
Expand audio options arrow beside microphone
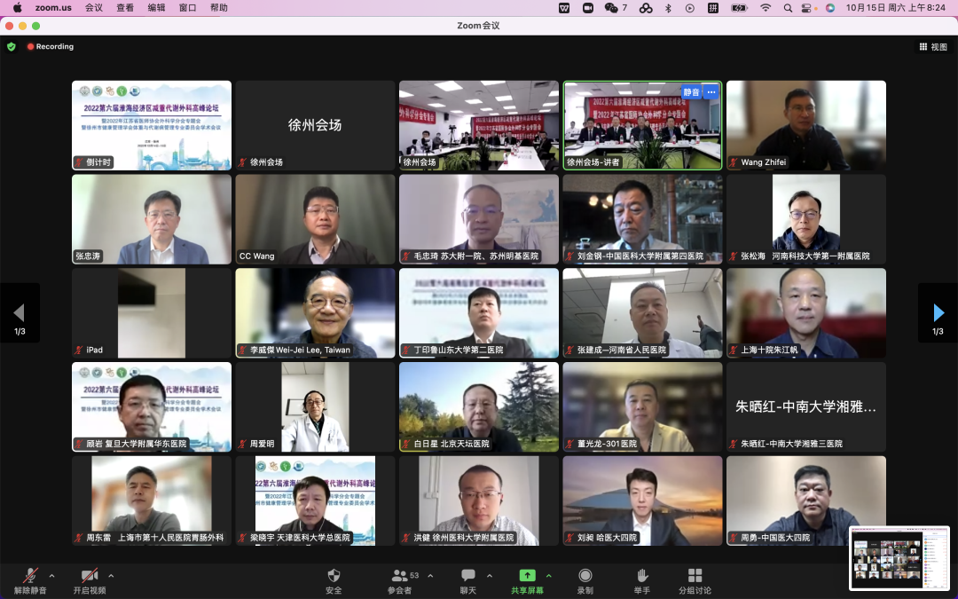[51, 575]
